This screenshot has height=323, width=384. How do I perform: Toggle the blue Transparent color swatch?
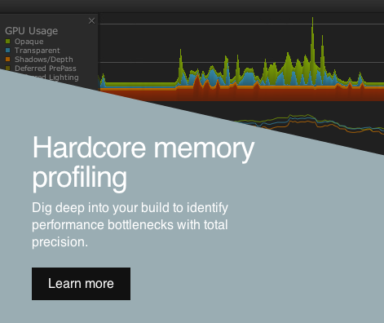point(8,51)
